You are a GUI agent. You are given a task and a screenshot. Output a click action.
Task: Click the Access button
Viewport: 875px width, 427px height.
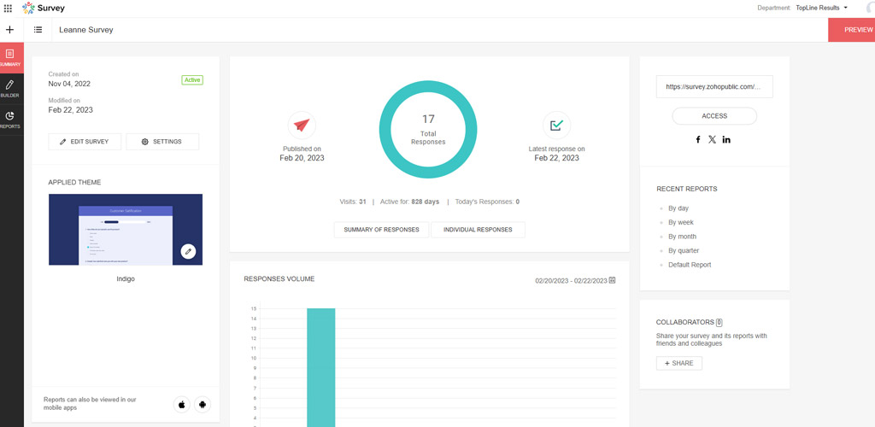click(x=714, y=116)
